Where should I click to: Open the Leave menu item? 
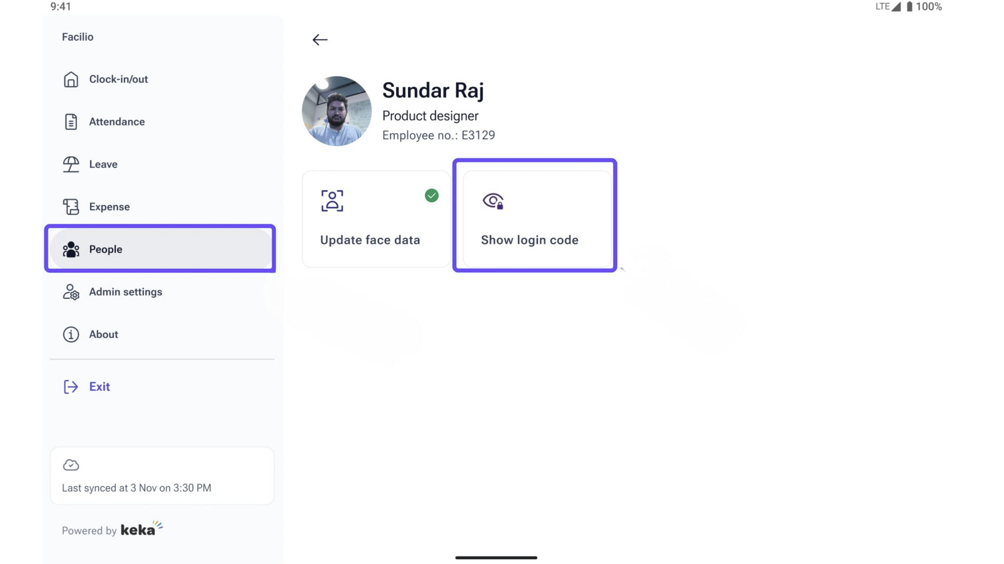103,164
